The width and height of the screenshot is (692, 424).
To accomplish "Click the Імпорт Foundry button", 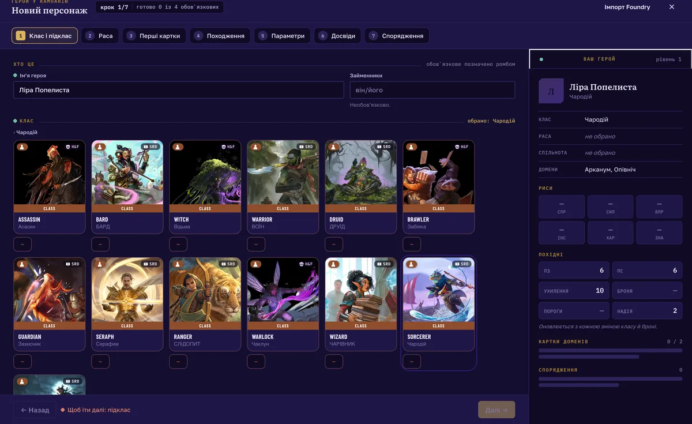I will tap(627, 7).
